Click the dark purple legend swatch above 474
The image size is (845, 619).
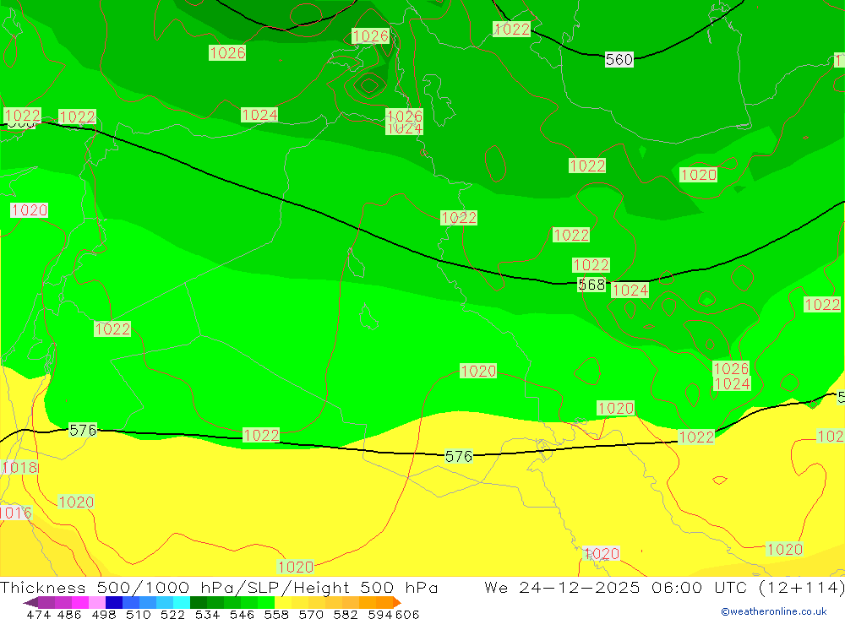coord(46,602)
